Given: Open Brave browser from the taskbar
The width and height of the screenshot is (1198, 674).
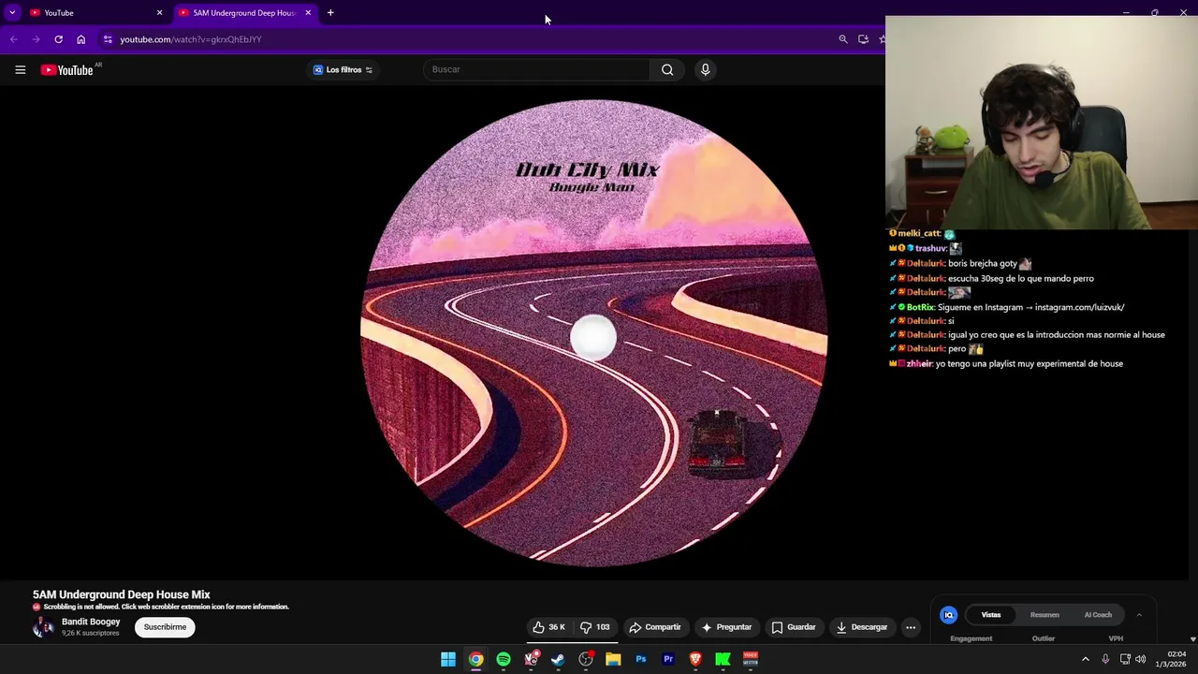Looking at the screenshot, I should coord(695,659).
